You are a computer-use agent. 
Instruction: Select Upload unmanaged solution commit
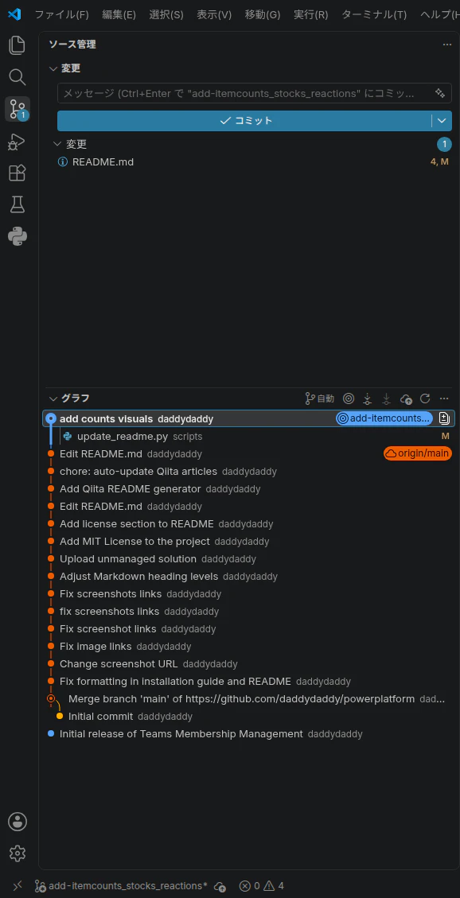(248, 559)
